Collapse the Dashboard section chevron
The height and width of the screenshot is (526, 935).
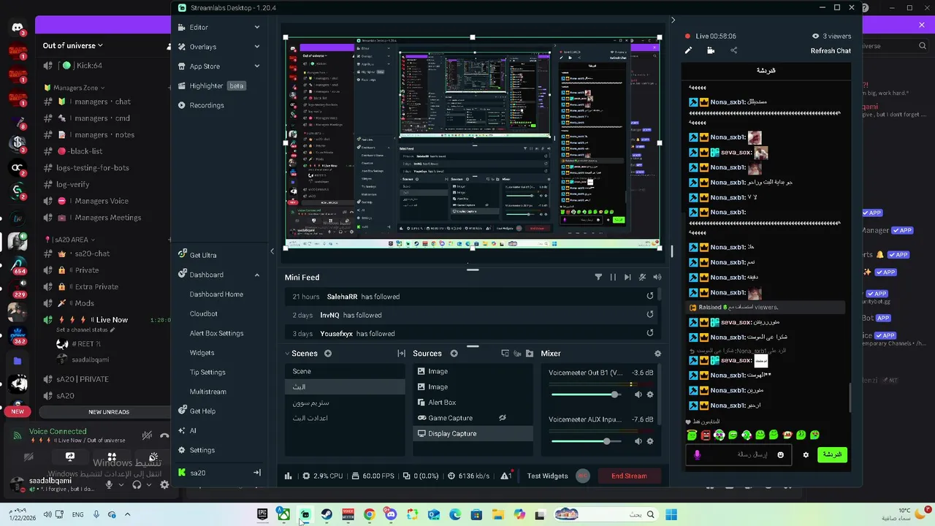(x=256, y=275)
